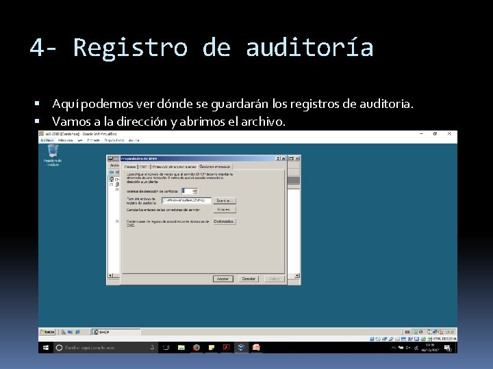The height and width of the screenshot is (369, 493).
Task: Switch to the Opciones avanzadas tab
Action: pos(215,167)
